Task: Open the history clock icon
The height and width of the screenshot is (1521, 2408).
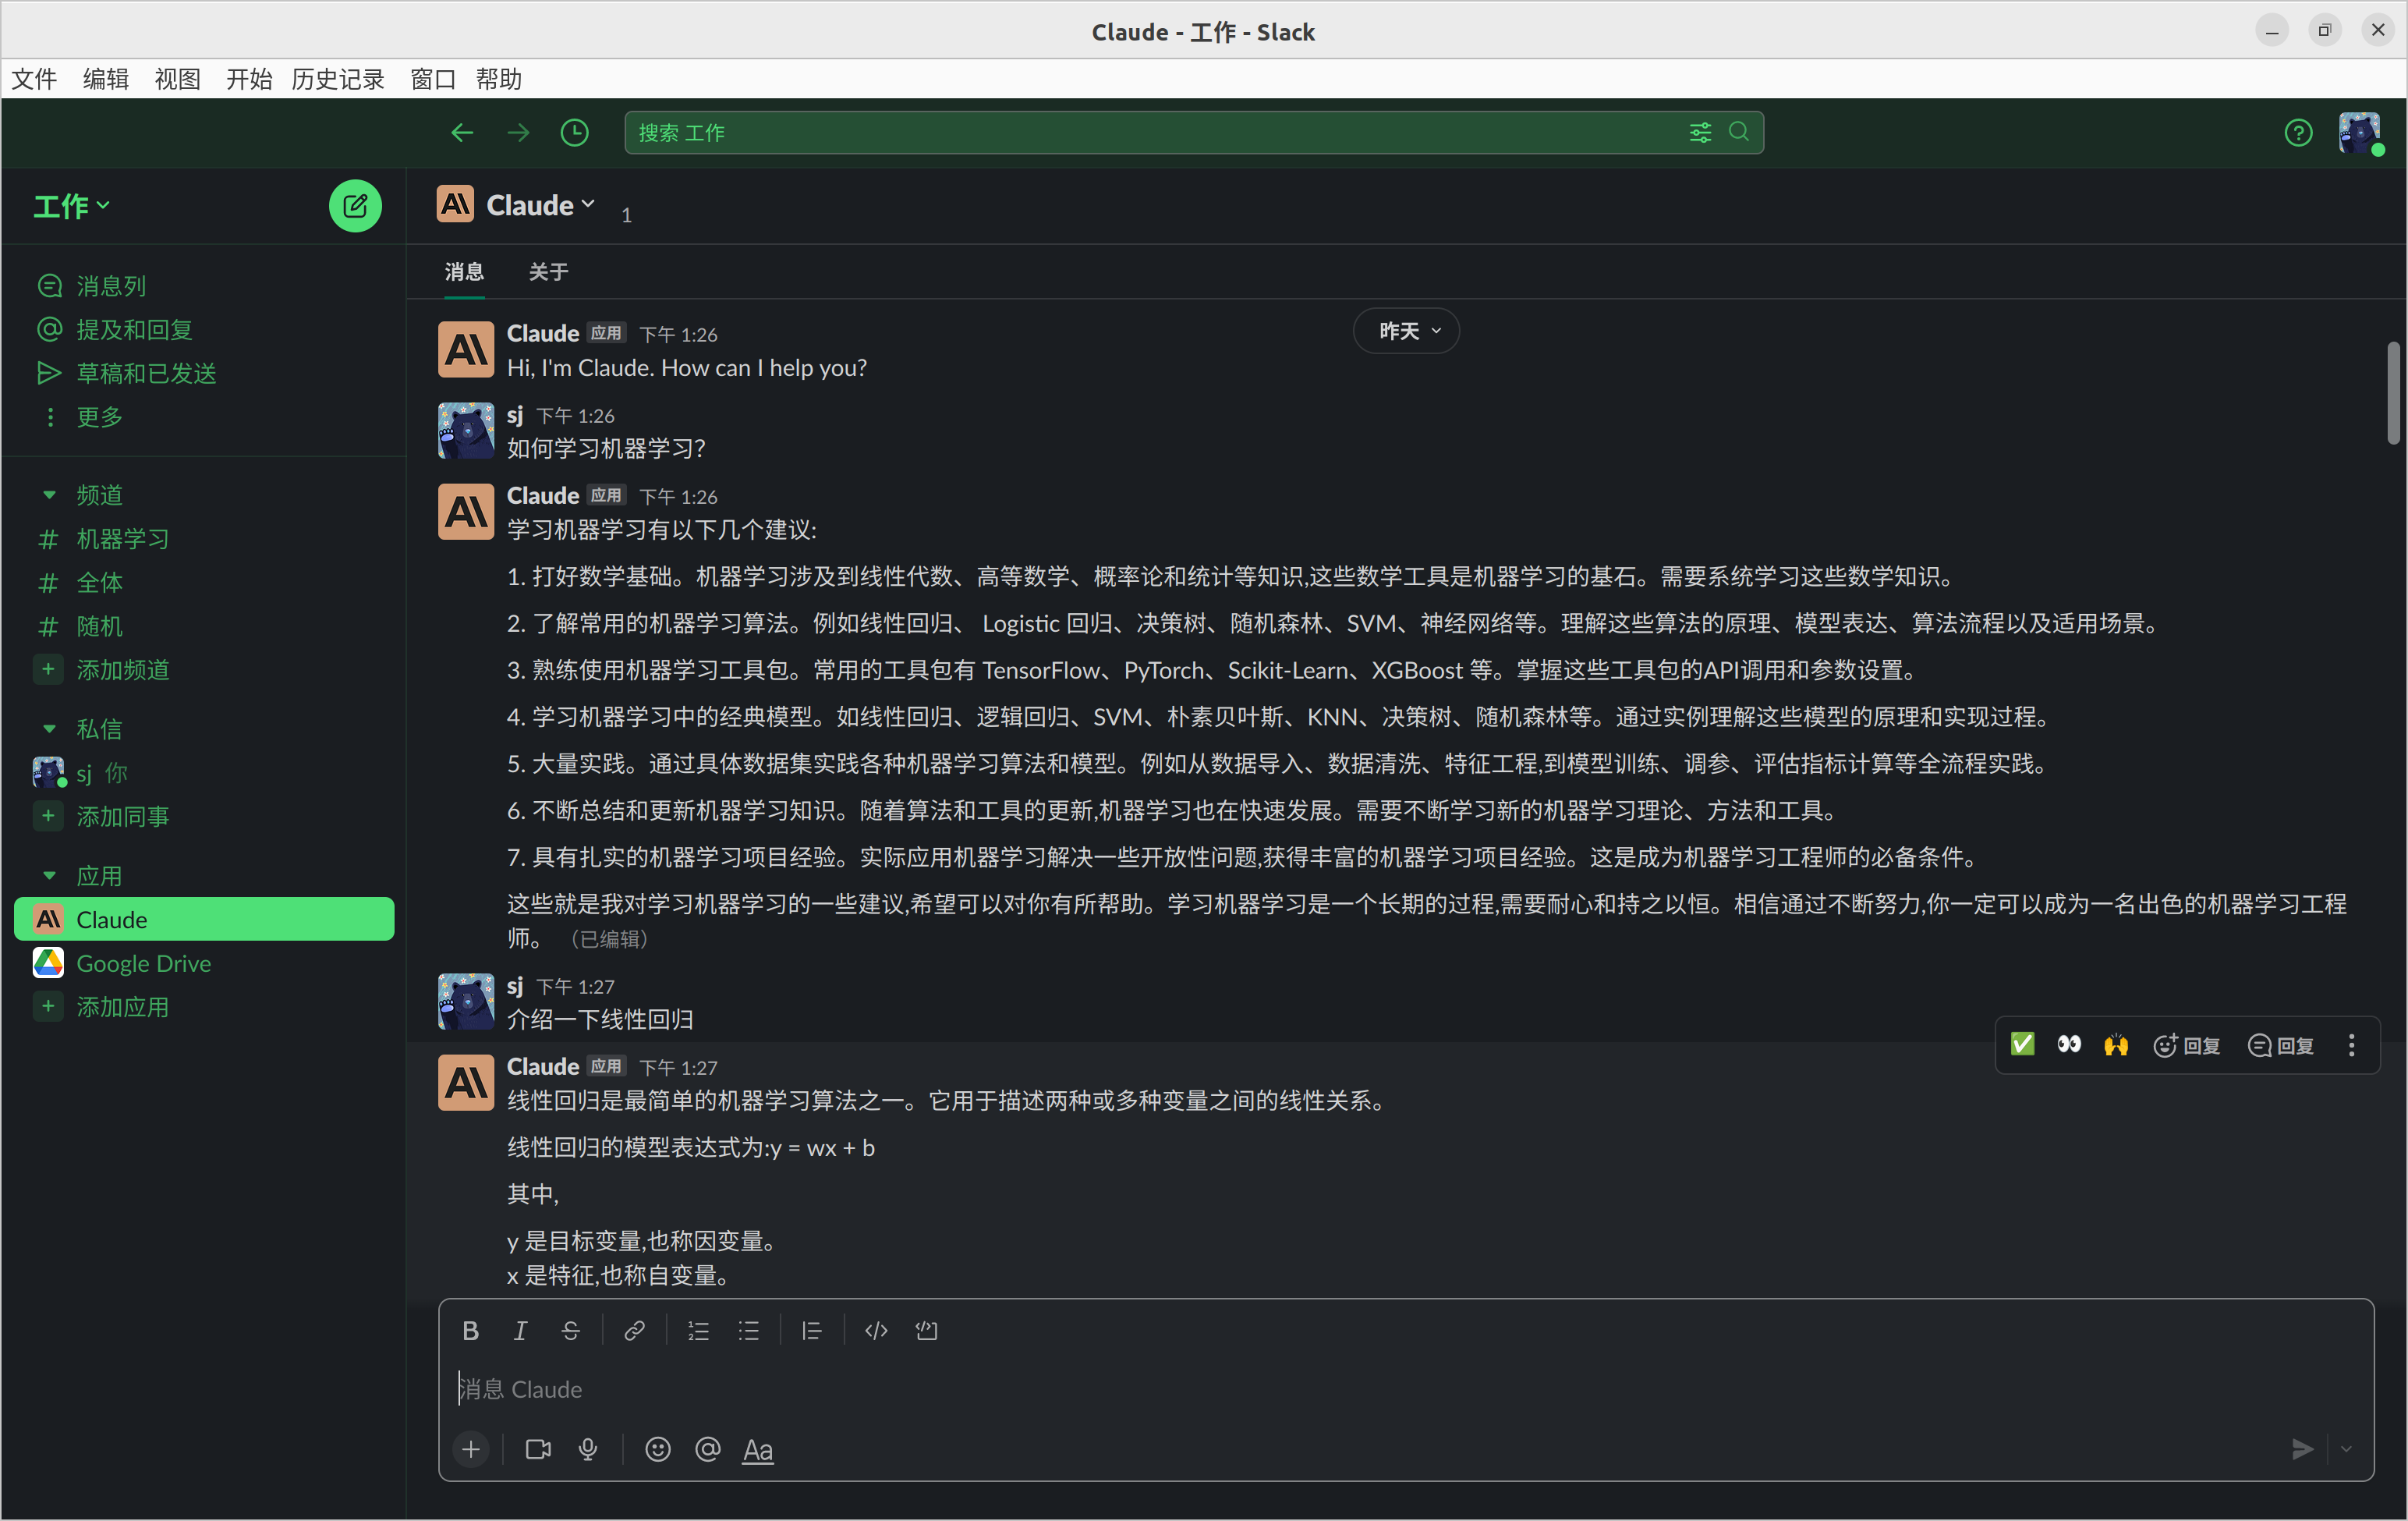Action: coord(574,132)
